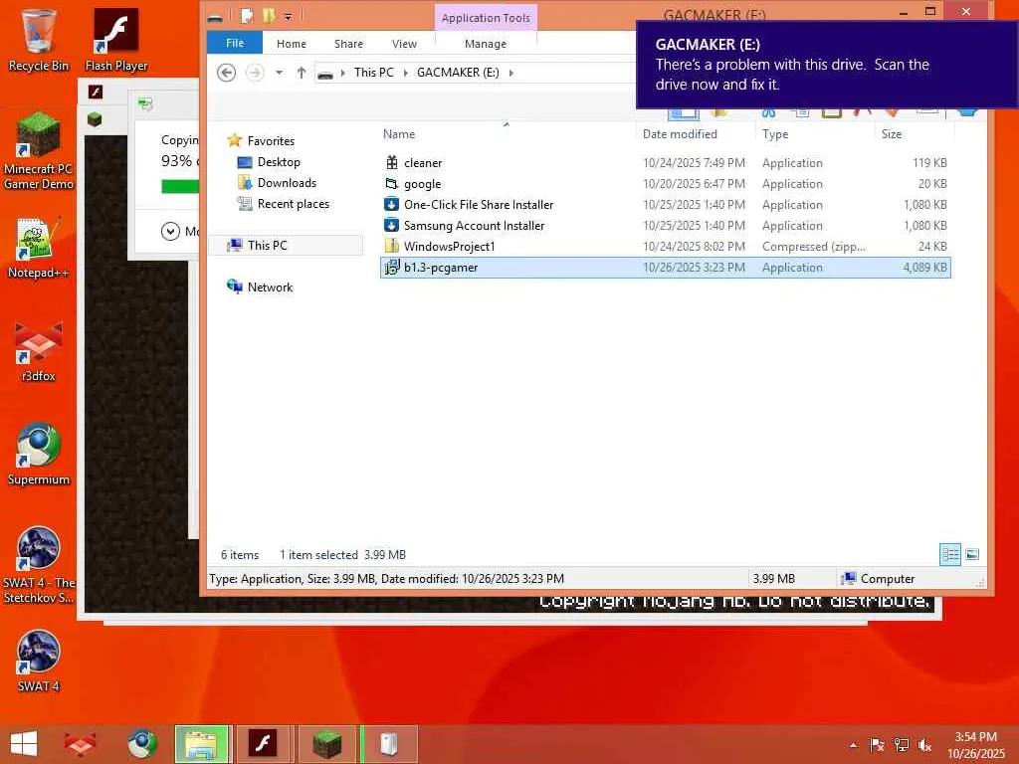Open the Manage ribbon tab
Screen dimensions: 1019x764
click(x=486, y=44)
